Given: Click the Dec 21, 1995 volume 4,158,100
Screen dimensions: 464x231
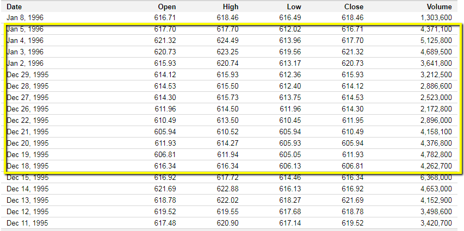Looking at the screenshot, I should point(436,132).
